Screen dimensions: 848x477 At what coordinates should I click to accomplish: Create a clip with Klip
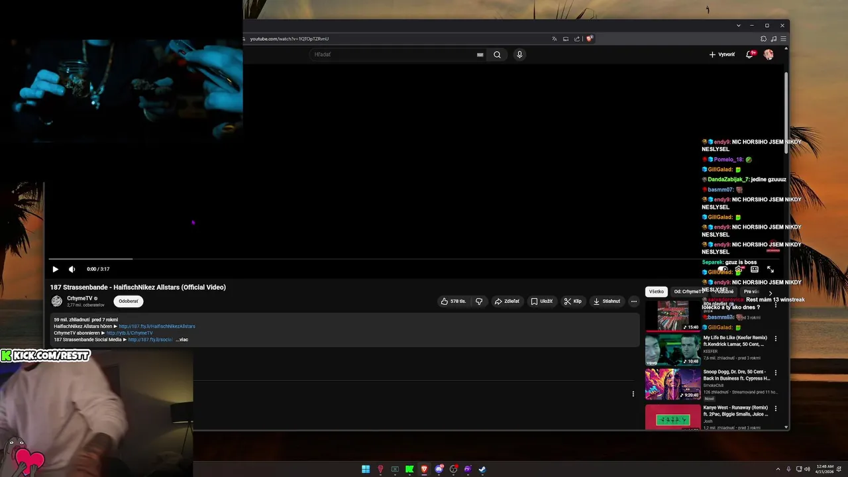point(573,301)
